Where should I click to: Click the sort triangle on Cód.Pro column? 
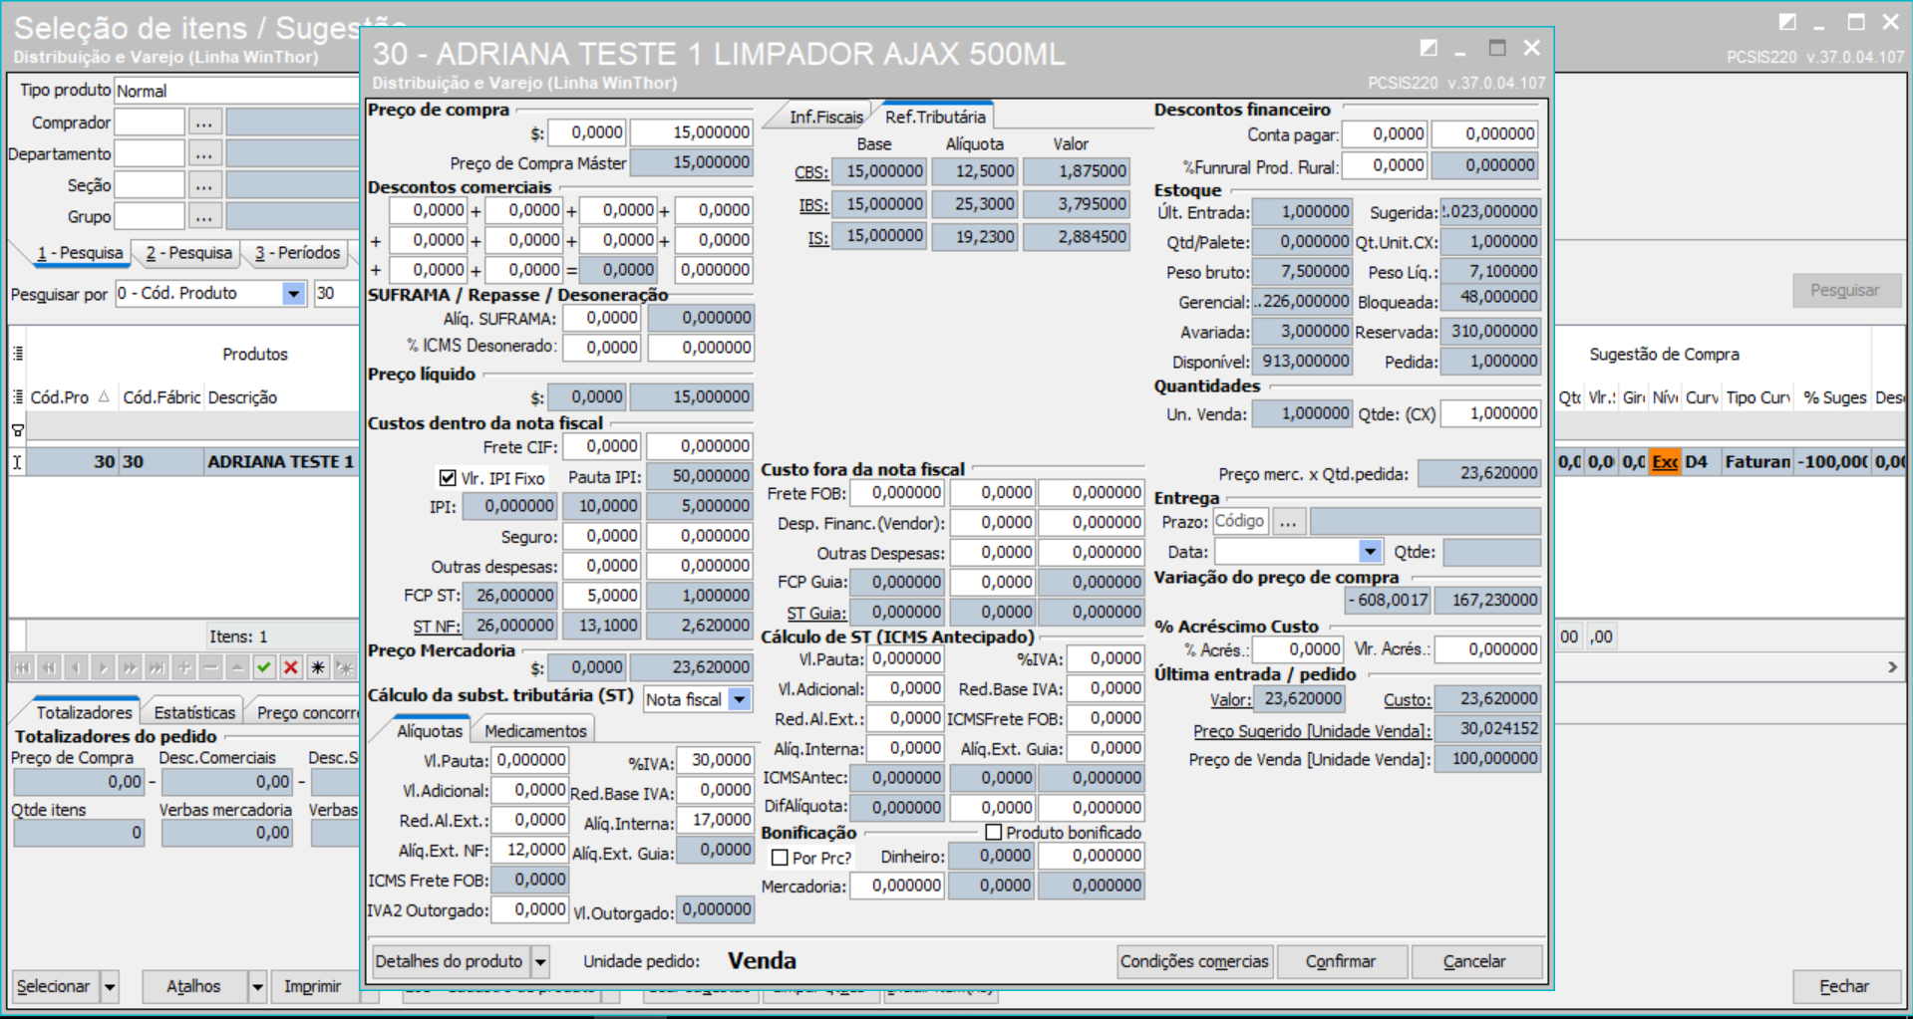pos(104,396)
